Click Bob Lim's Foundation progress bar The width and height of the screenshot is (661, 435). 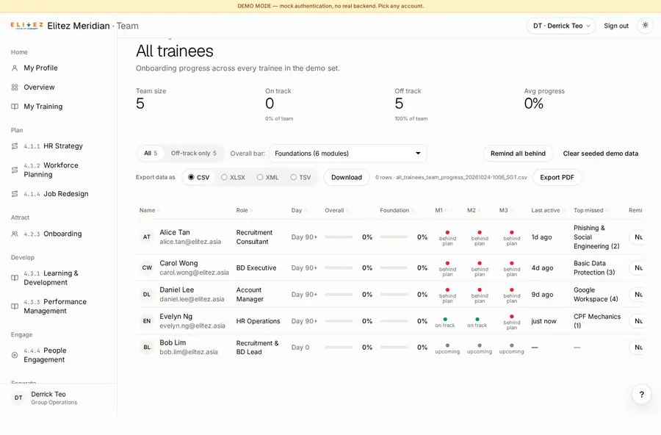point(394,348)
